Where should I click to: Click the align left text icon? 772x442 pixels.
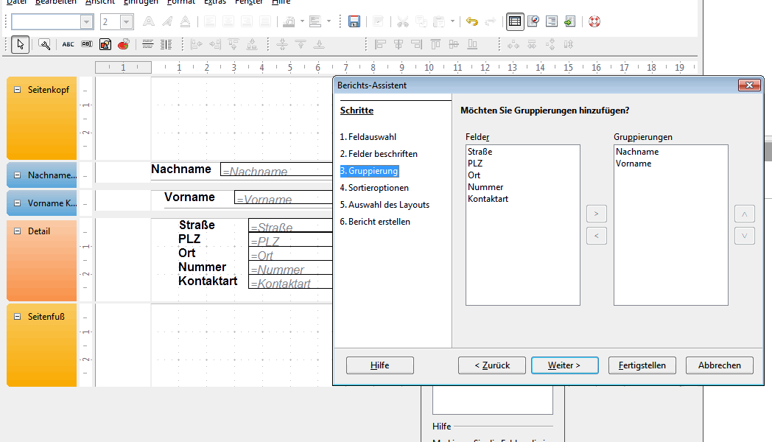pyautogui.click(x=210, y=21)
